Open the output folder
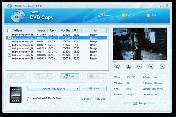Viewport: 176px width, 117px height. click(101, 99)
